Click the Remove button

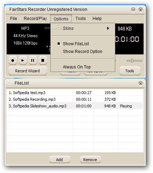[x=90, y=160]
